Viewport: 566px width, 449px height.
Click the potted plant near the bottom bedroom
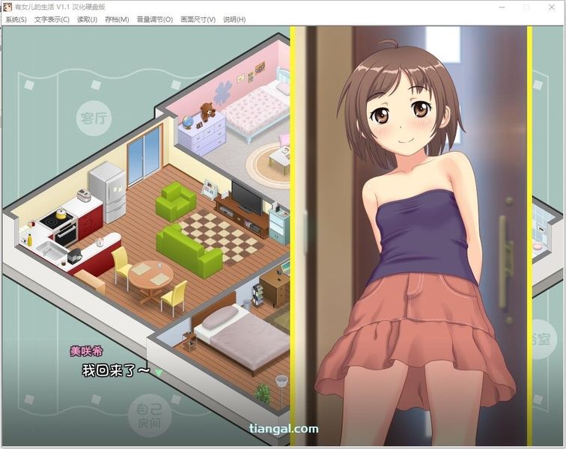tap(263, 393)
